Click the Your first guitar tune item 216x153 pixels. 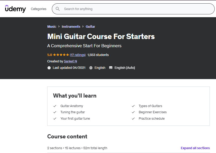pyautogui.click(x=75, y=119)
